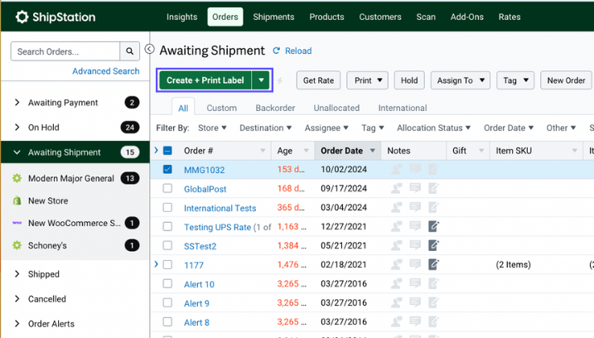Check the International Tests order checkbox
The width and height of the screenshot is (594, 338).
(167, 207)
